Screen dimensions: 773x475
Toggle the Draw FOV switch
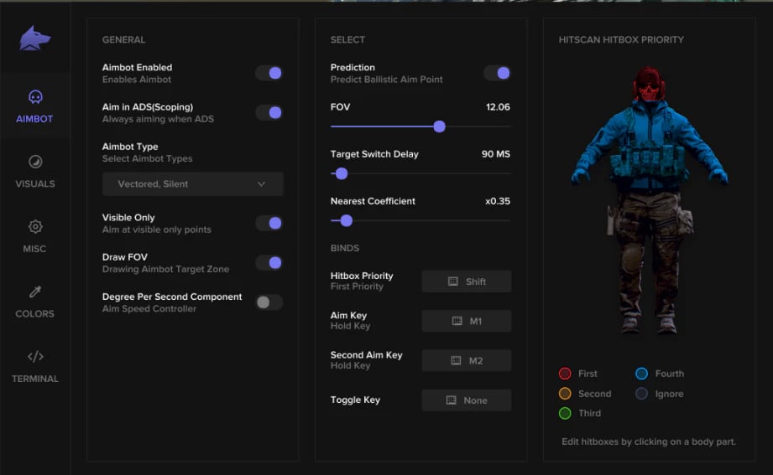click(x=269, y=263)
